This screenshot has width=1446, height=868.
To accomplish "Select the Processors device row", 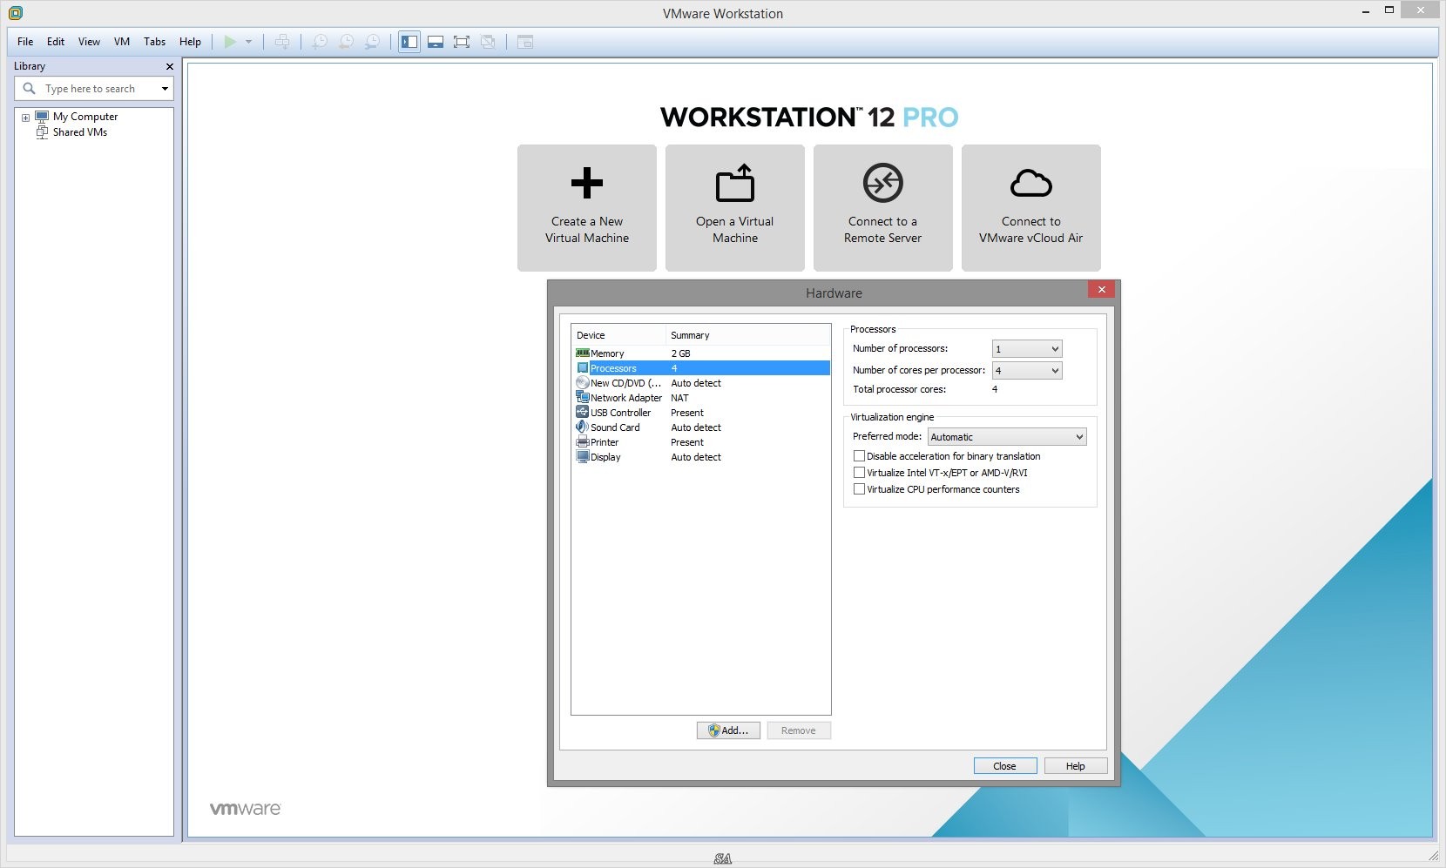I will tap(701, 368).
